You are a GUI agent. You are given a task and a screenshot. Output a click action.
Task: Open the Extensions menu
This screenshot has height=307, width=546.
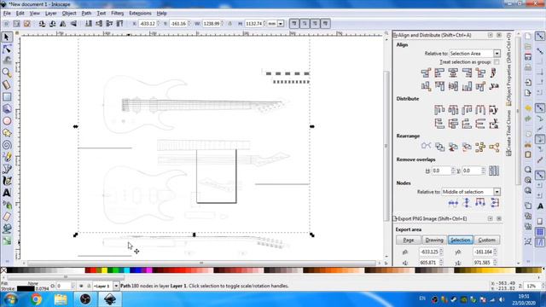(x=140, y=14)
